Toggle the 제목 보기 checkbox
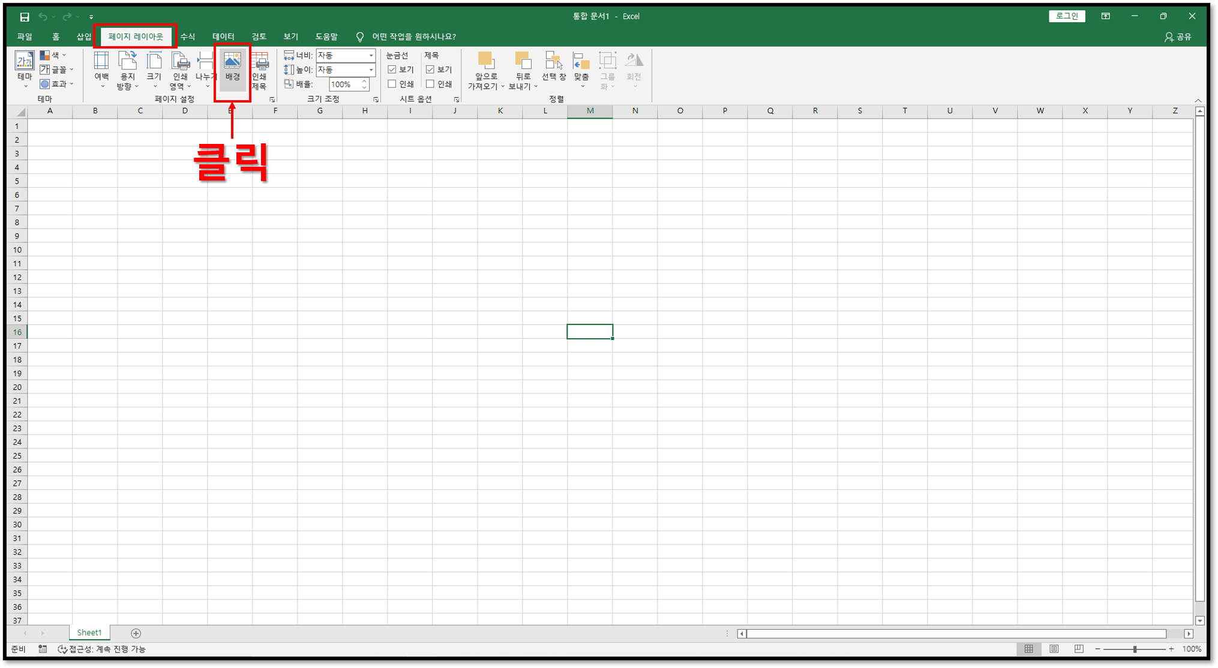Screen dimensions: 1218x668 tap(430, 70)
